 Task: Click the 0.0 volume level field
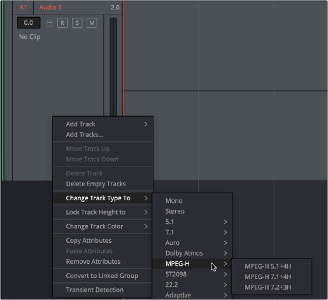tap(29, 23)
